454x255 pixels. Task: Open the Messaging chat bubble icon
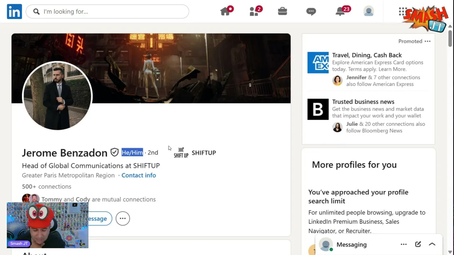pyautogui.click(x=311, y=12)
